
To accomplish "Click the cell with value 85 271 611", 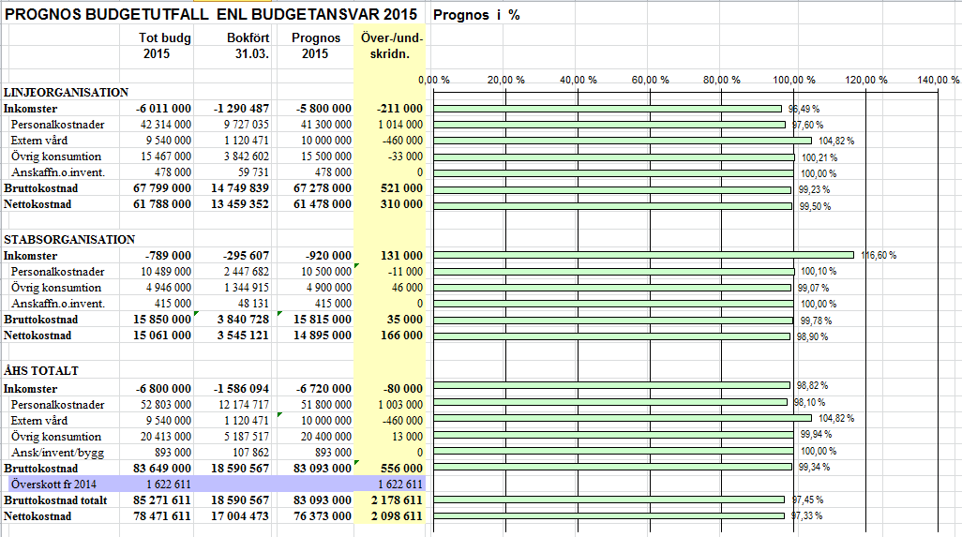I will pos(162,500).
